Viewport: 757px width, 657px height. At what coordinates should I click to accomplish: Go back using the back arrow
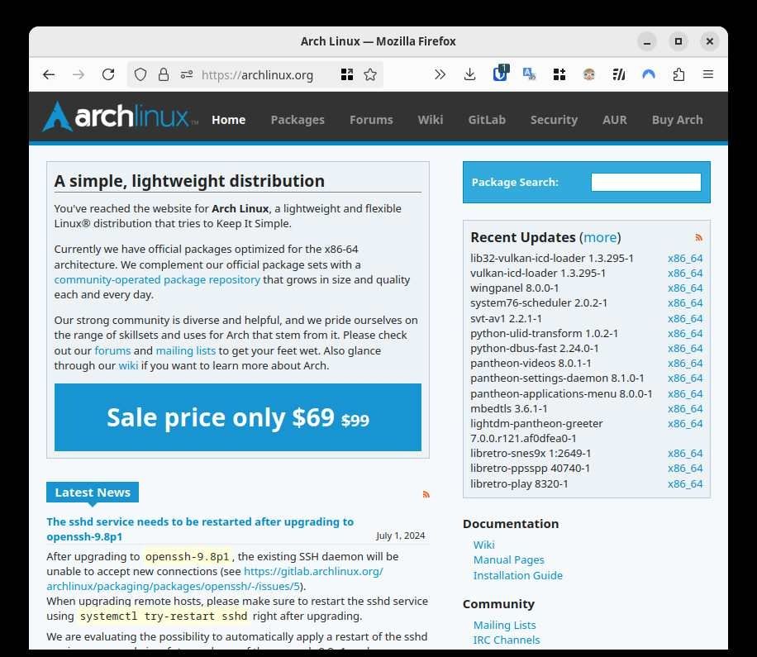(49, 75)
